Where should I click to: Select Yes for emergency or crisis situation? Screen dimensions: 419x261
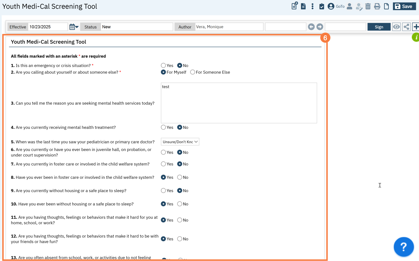pyautogui.click(x=163, y=66)
